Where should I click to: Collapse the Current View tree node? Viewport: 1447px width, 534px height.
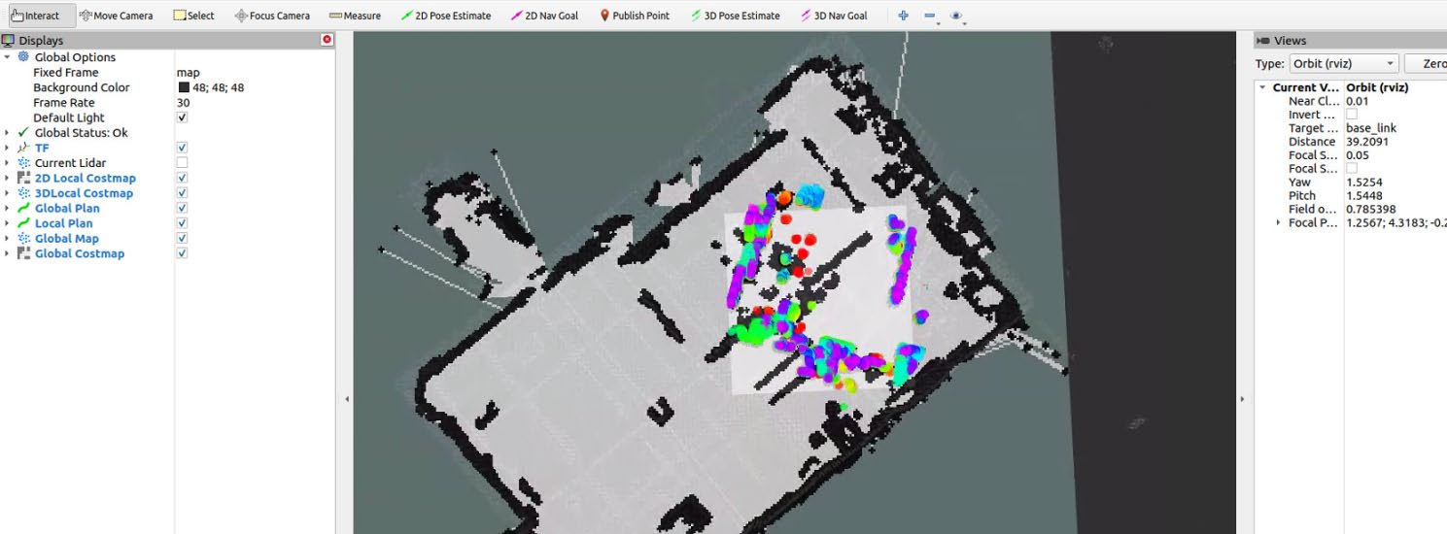coord(1262,87)
